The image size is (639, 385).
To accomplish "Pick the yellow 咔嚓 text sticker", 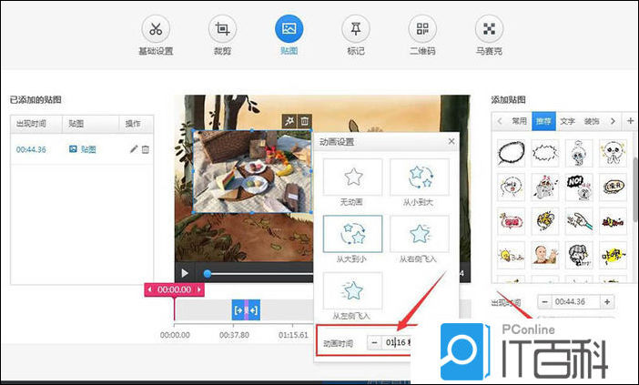I will pyautogui.click(x=613, y=255).
